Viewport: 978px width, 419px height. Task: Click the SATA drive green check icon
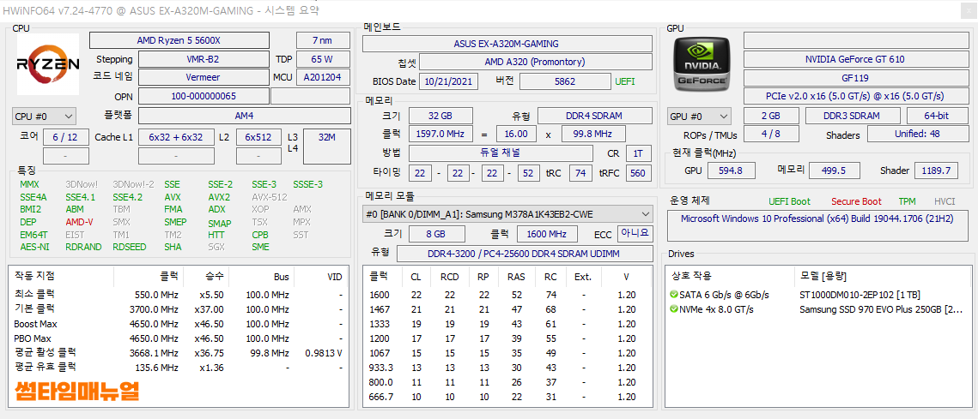674,295
